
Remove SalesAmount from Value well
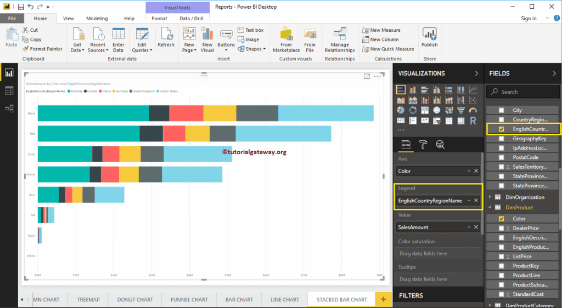pyautogui.click(x=476, y=227)
